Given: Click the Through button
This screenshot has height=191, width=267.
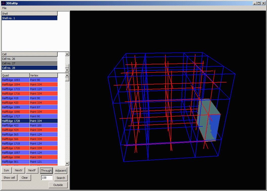Looking at the screenshot, I should click(x=46, y=171).
